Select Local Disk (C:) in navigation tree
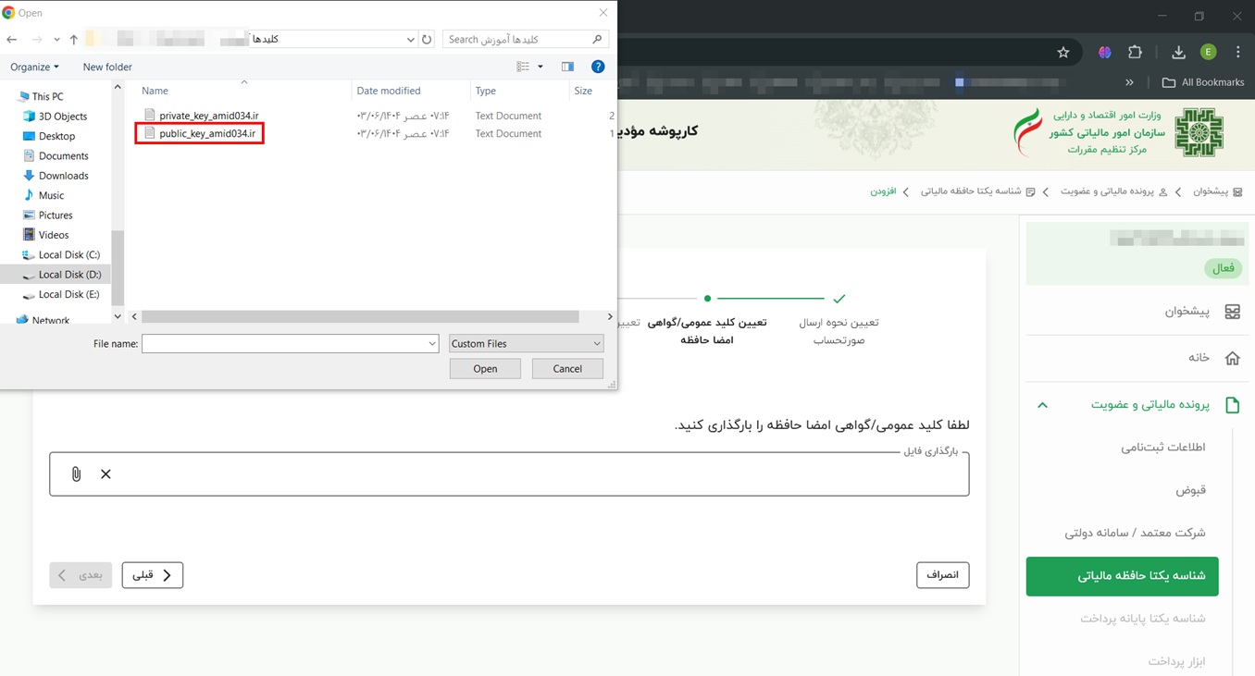This screenshot has height=676, width=1255. tap(68, 255)
